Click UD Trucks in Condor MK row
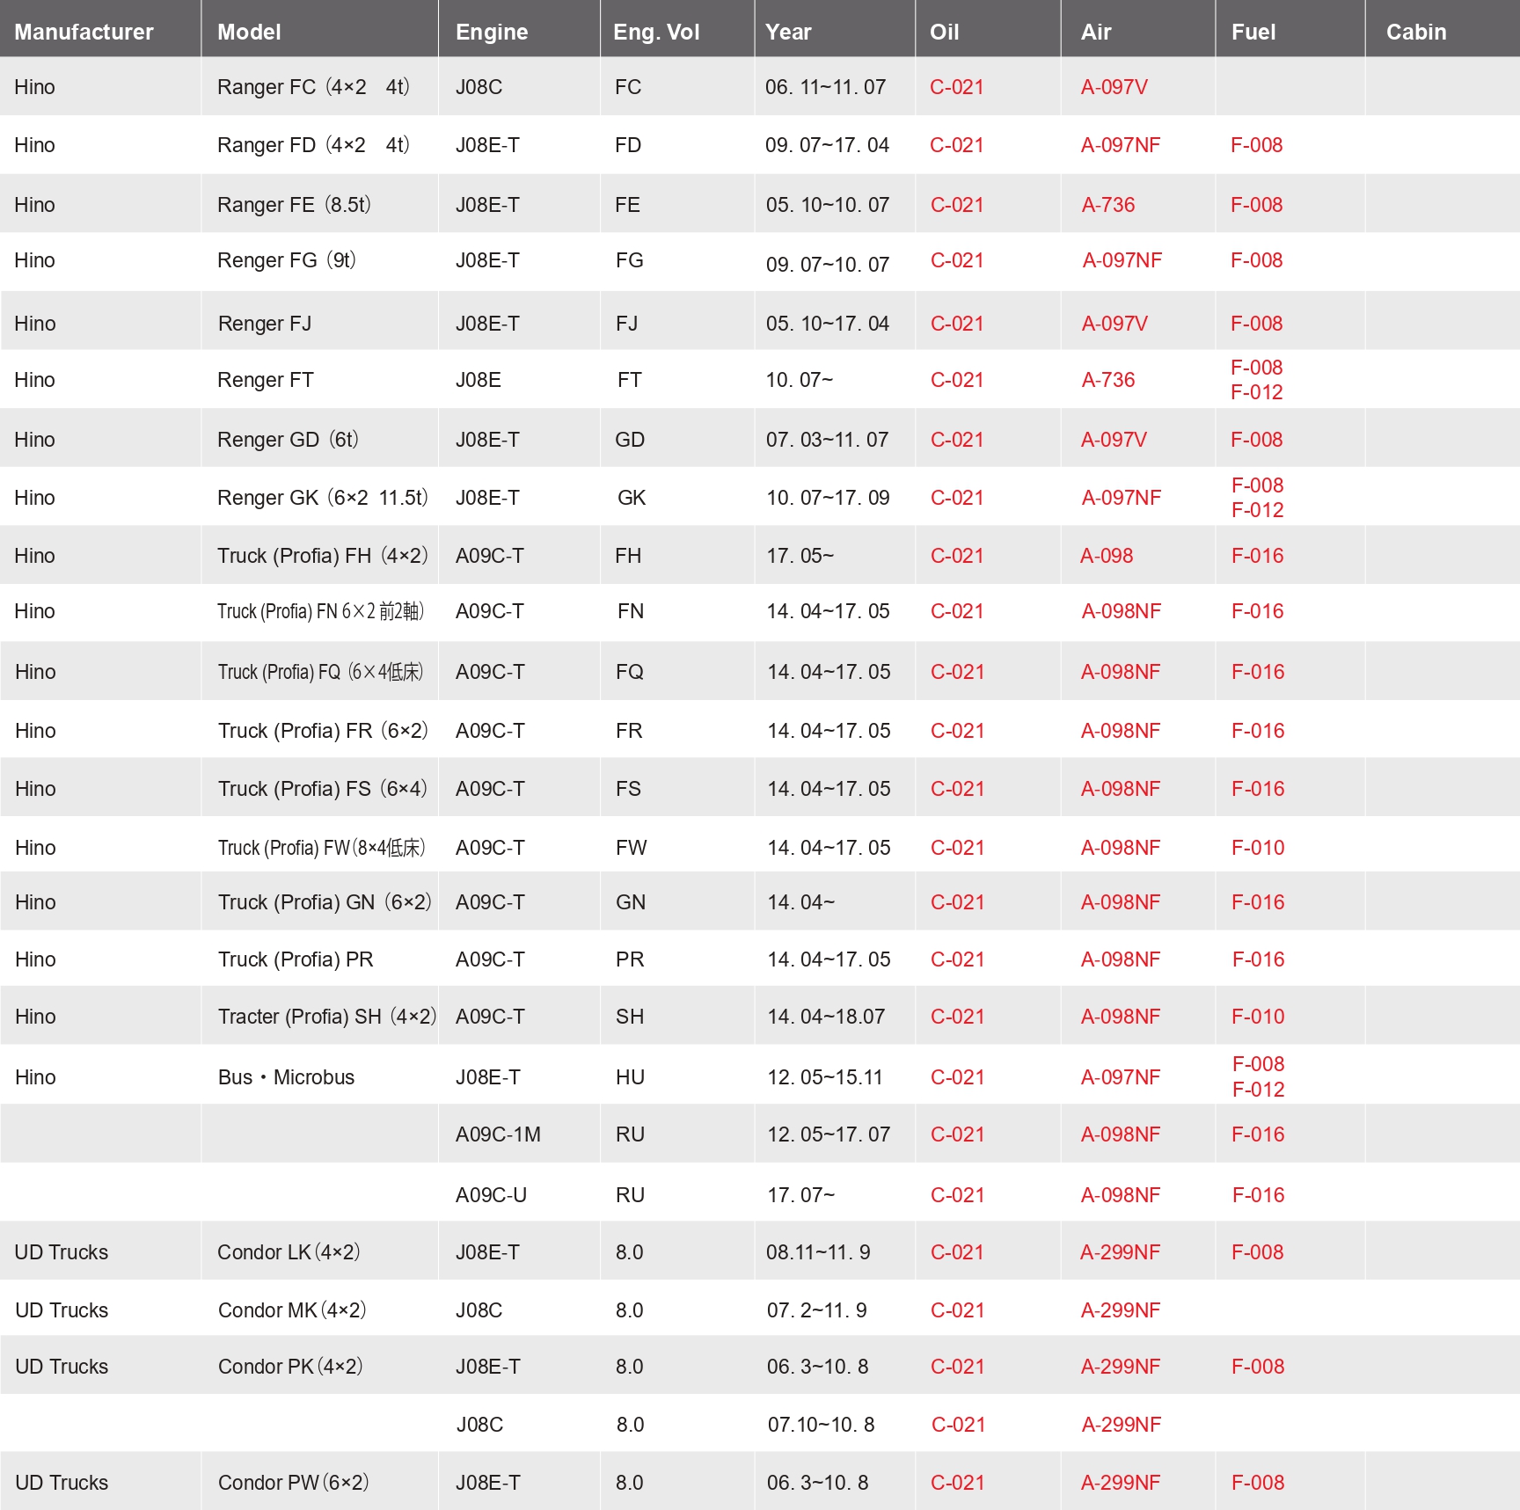 click(x=62, y=1310)
